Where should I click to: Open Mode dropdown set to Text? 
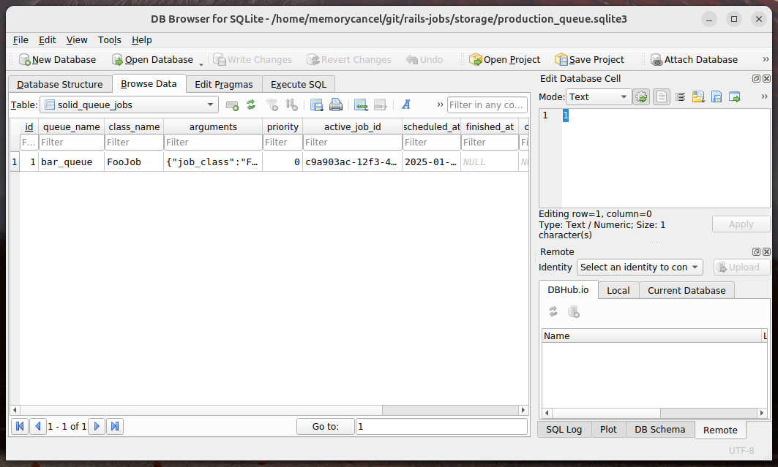click(599, 97)
